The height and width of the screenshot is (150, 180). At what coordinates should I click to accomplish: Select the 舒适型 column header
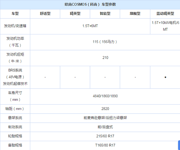click(x=45, y=14)
